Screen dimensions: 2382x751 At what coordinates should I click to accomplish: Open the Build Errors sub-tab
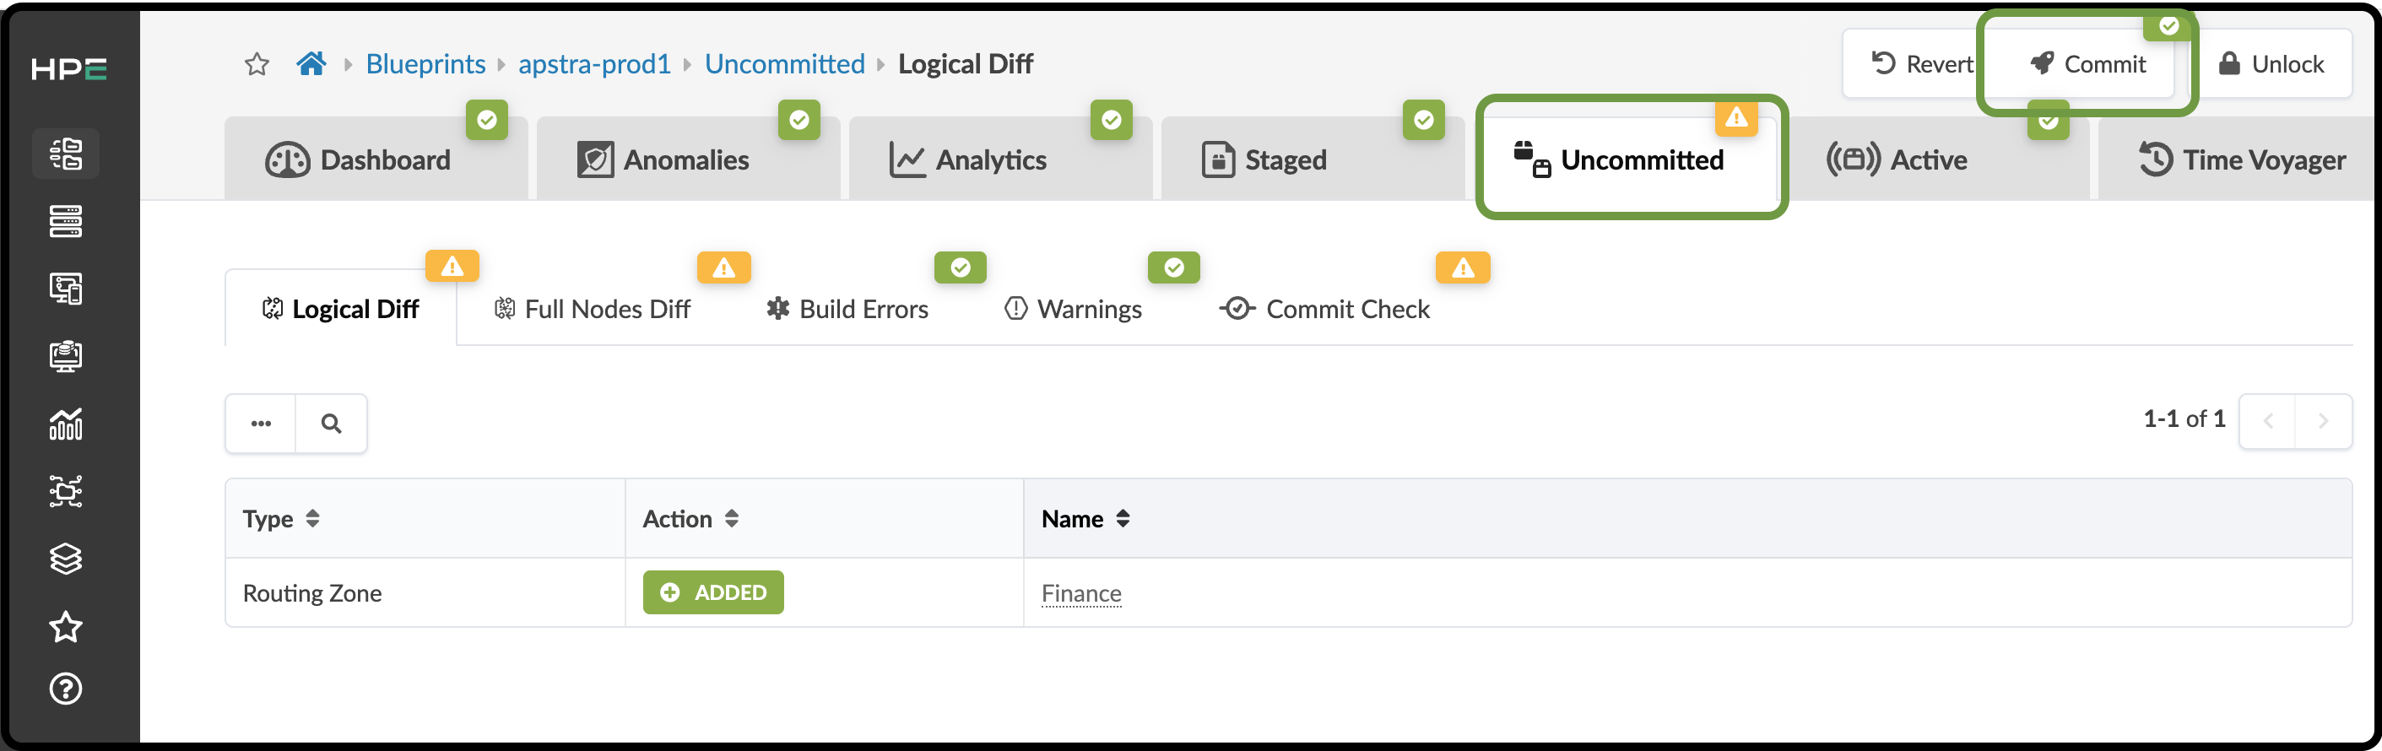tap(847, 309)
